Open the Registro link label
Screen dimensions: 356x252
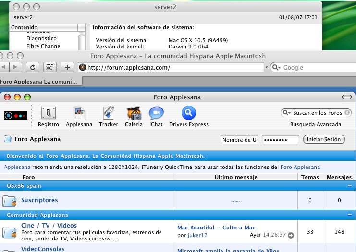point(49,124)
